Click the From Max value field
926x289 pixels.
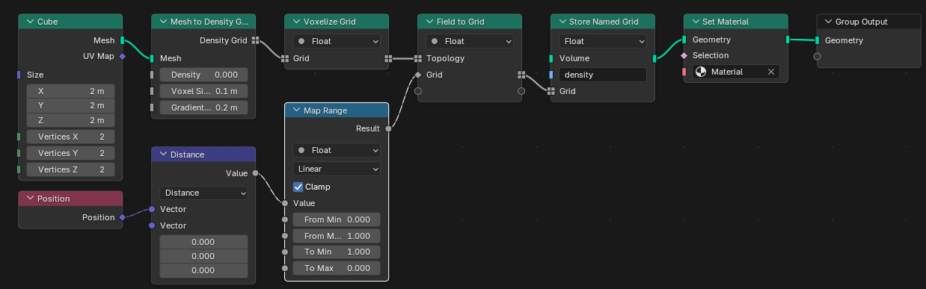tap(337, 236)
